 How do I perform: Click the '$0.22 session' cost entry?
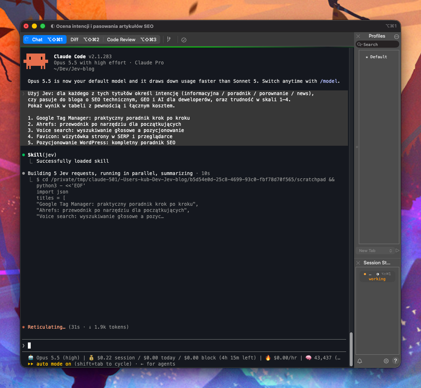click(x=116, y=358)
